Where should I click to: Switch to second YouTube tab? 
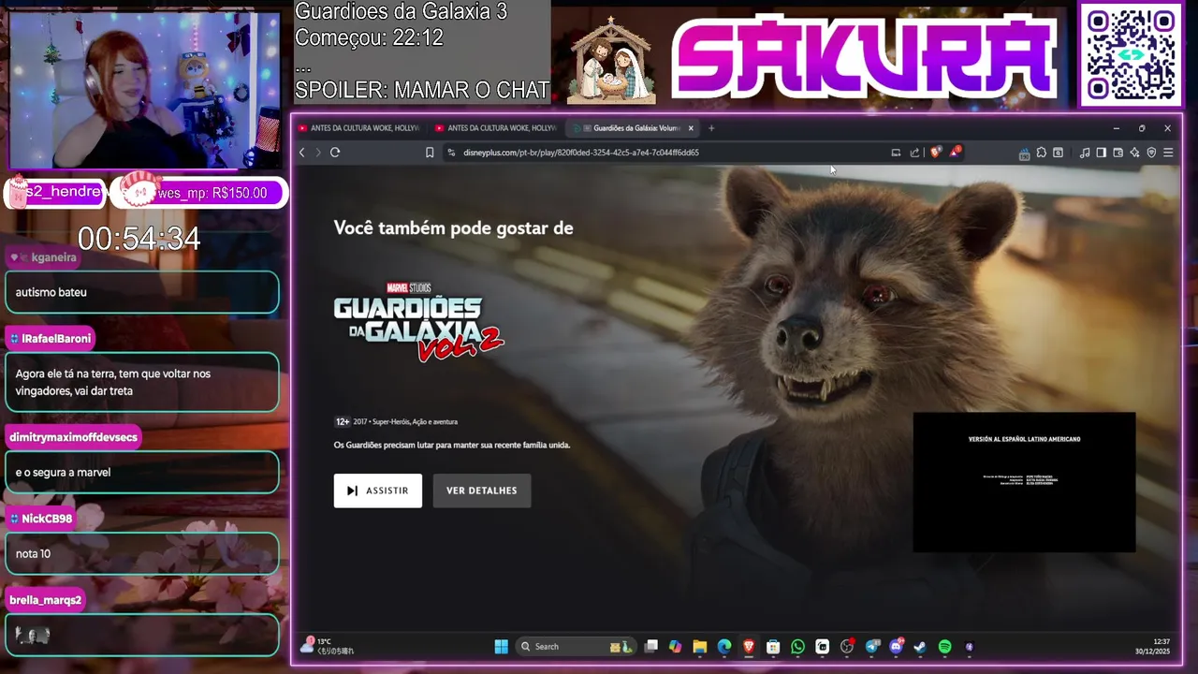[496, 128]
